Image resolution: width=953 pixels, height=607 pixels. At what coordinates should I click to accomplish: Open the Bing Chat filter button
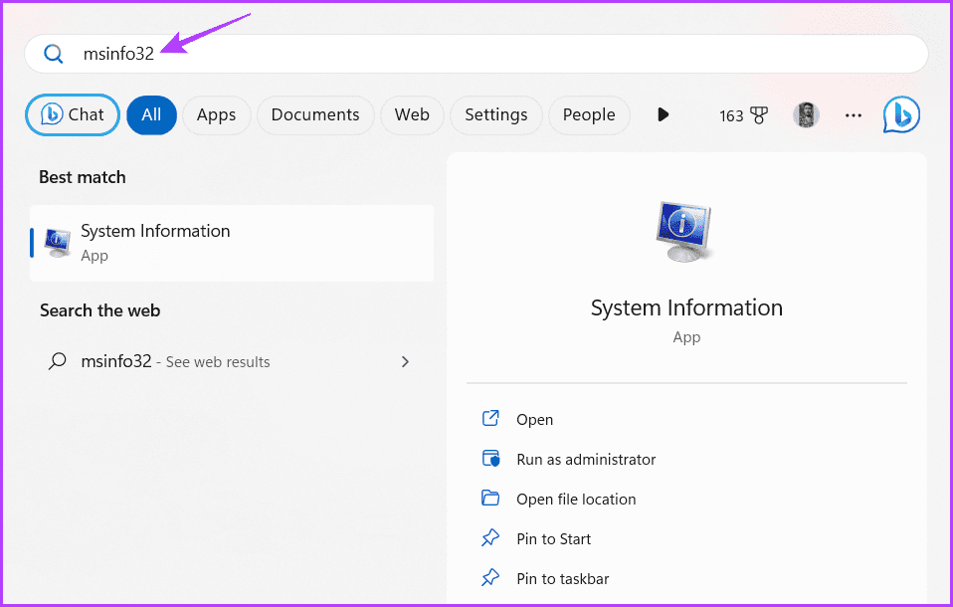pos(73,115)
